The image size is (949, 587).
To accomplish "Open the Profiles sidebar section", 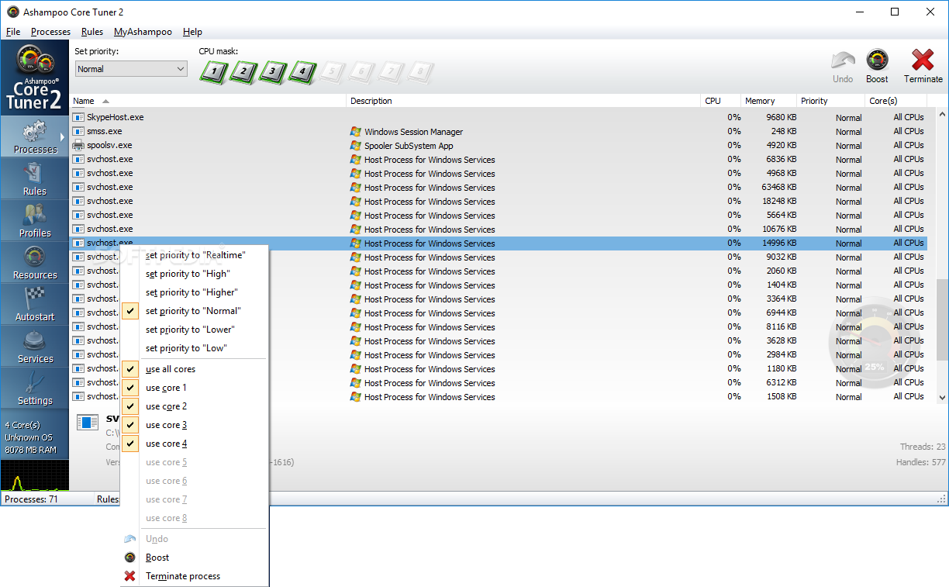I will (34, 220).
